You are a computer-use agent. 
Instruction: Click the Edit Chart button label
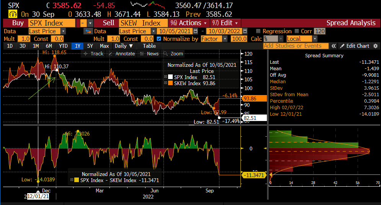pyautogui.click(x=358, y=46)
